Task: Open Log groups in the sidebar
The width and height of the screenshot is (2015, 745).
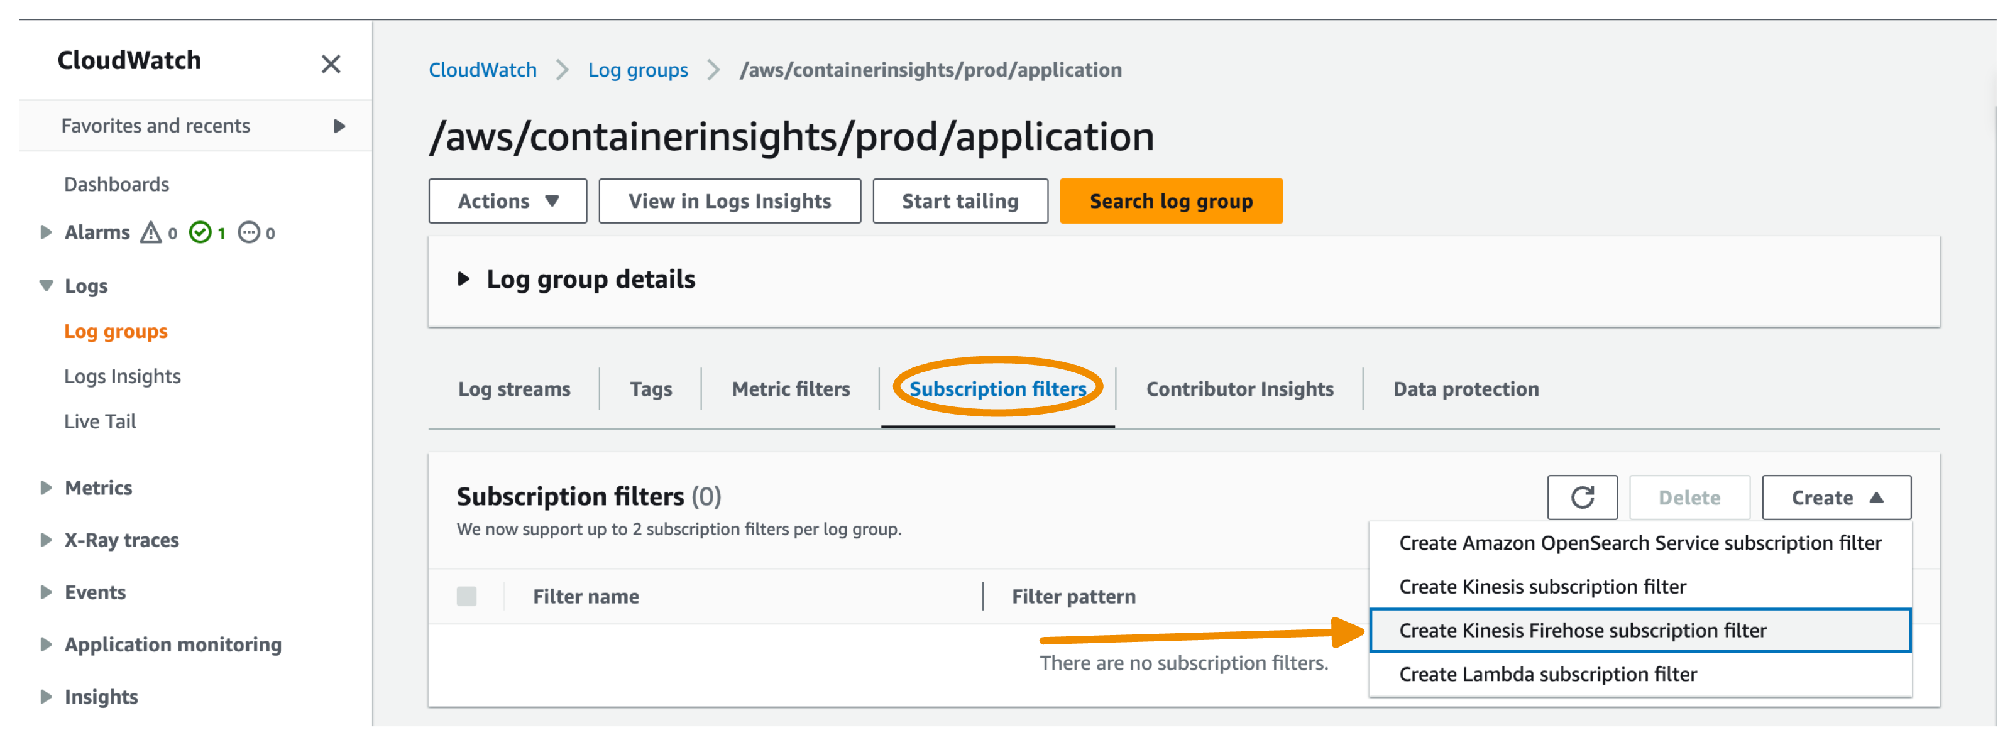Action: coord(116,330)
